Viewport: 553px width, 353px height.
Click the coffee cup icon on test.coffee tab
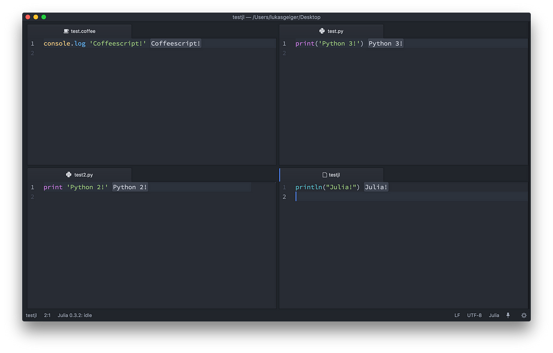coord(66,31)
